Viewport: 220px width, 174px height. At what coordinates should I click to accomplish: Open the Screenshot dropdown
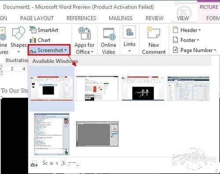(49, 50)
